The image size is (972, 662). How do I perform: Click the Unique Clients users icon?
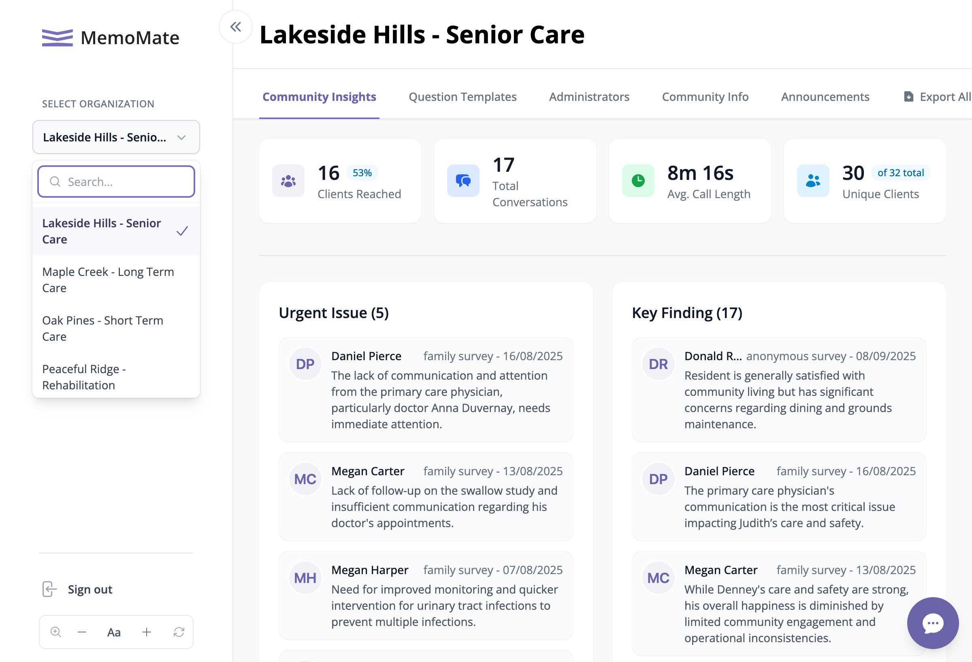click(x=813, y=181)
